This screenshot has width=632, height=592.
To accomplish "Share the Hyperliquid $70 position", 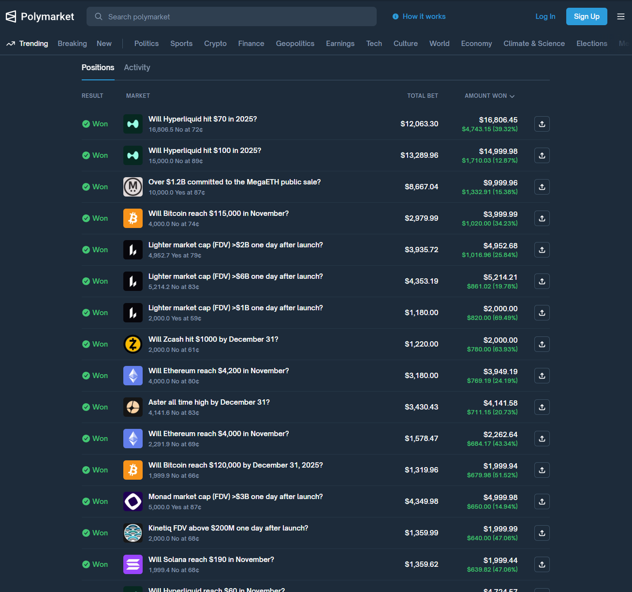I will (x=542, y=124).
